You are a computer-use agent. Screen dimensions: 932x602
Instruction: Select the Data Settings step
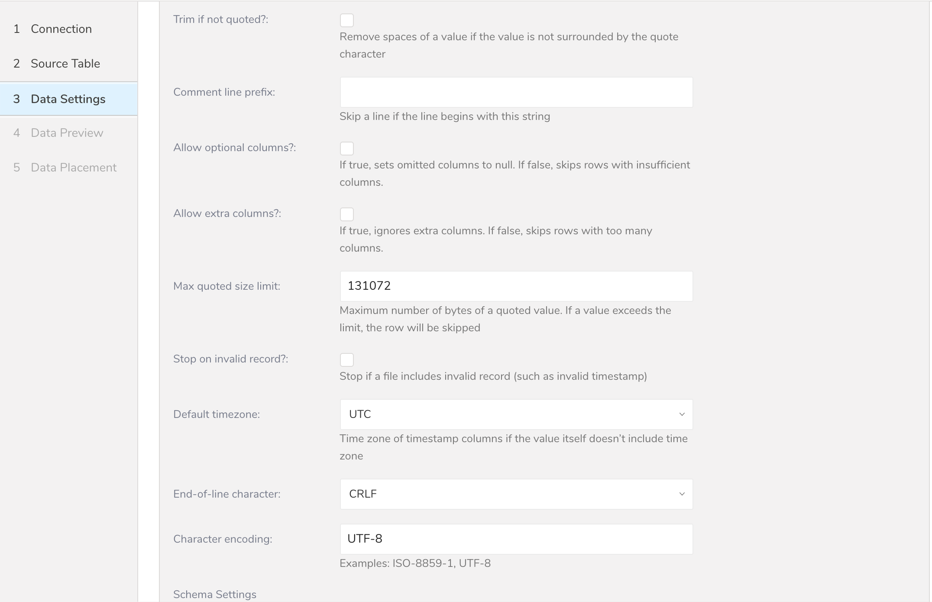click(68, 99)
